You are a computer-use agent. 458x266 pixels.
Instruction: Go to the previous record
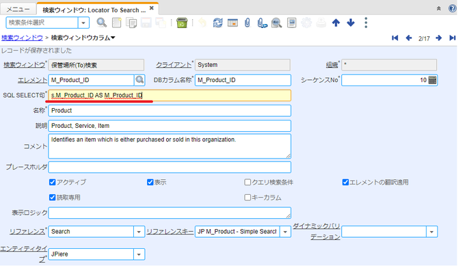[x=409, y=38]
